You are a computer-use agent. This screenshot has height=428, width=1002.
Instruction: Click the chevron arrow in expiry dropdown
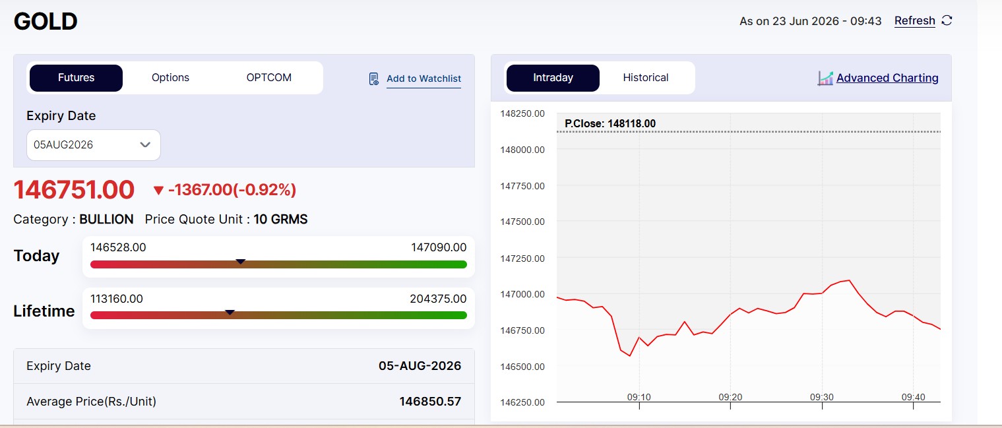coord(145,145)
